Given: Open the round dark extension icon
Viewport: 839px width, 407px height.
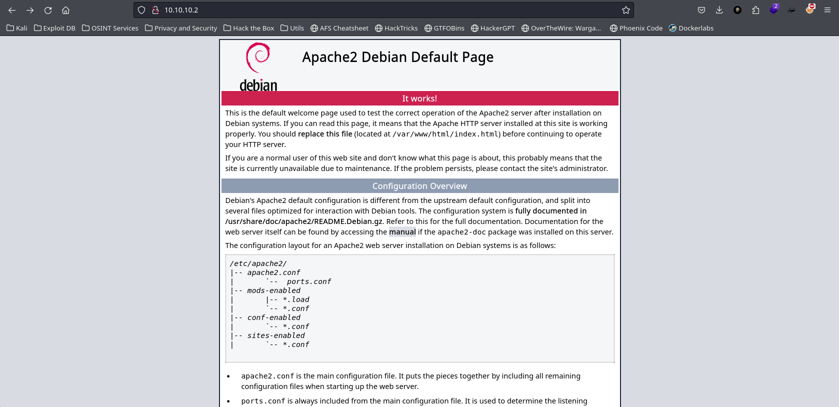Looking at the screenshot, I should click(737, 10).
